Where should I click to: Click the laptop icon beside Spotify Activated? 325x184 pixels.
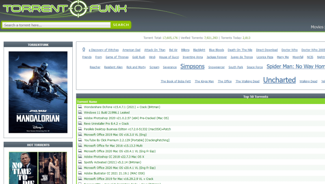point(80,162)
